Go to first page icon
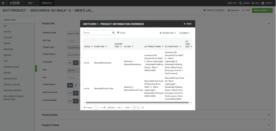Screen dimensions: 276x131 point(85,108)
